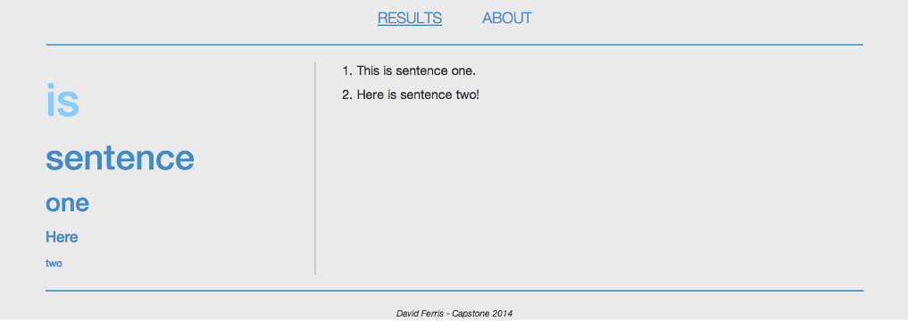Switch to the ABOUT page
Image resolution: width=908 pixels, height=321 pixels.
click(507, 18)
